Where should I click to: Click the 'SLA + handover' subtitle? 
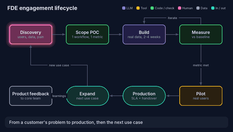(144, 98)
